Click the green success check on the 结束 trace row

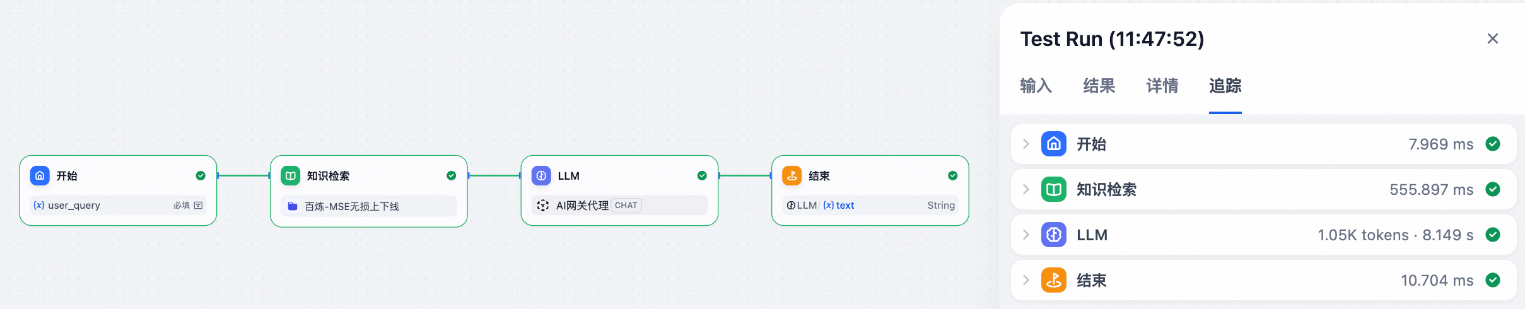(1492, 280)
